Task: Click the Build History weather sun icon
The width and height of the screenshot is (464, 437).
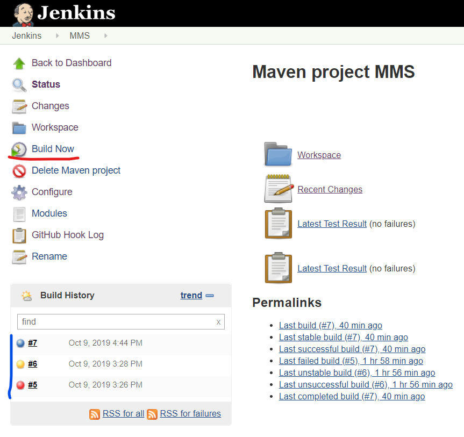Action: (x=27, y=296)
